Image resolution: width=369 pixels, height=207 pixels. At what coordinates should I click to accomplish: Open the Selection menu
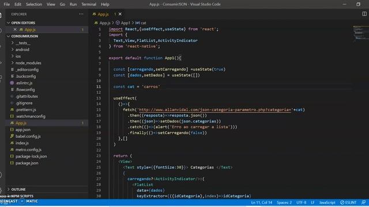(34, 4)
